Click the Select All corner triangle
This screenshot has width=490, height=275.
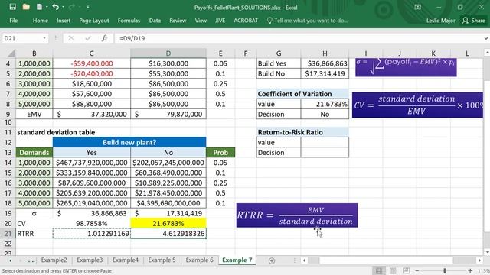[x=11, y=53]
